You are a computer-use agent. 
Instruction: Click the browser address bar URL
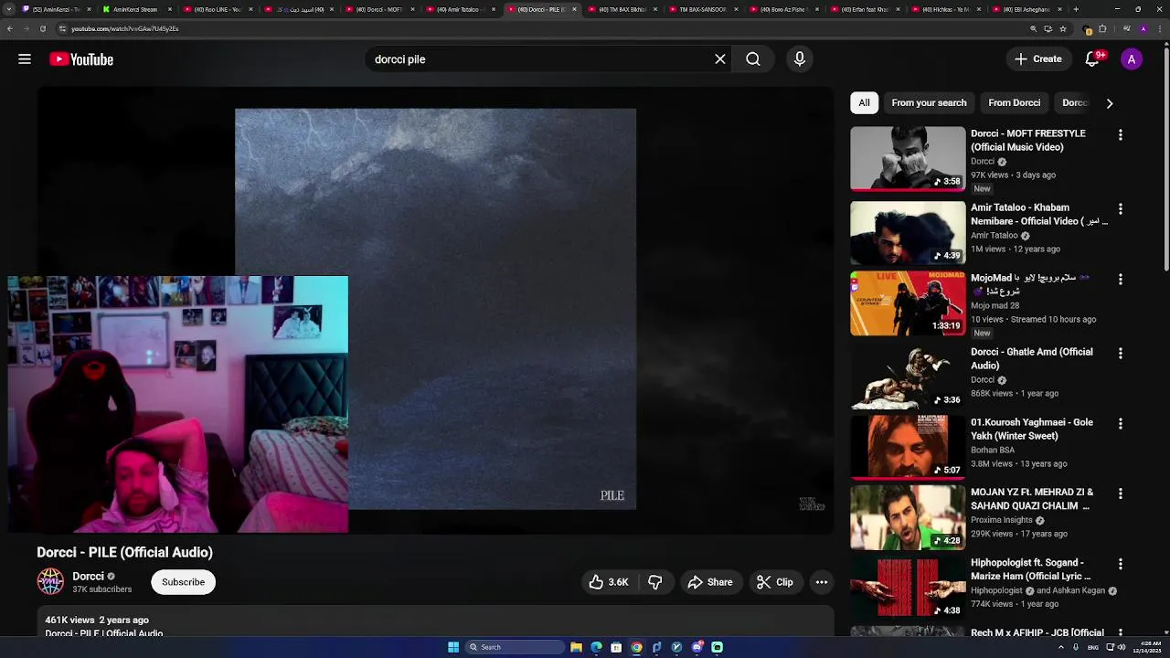124,28
